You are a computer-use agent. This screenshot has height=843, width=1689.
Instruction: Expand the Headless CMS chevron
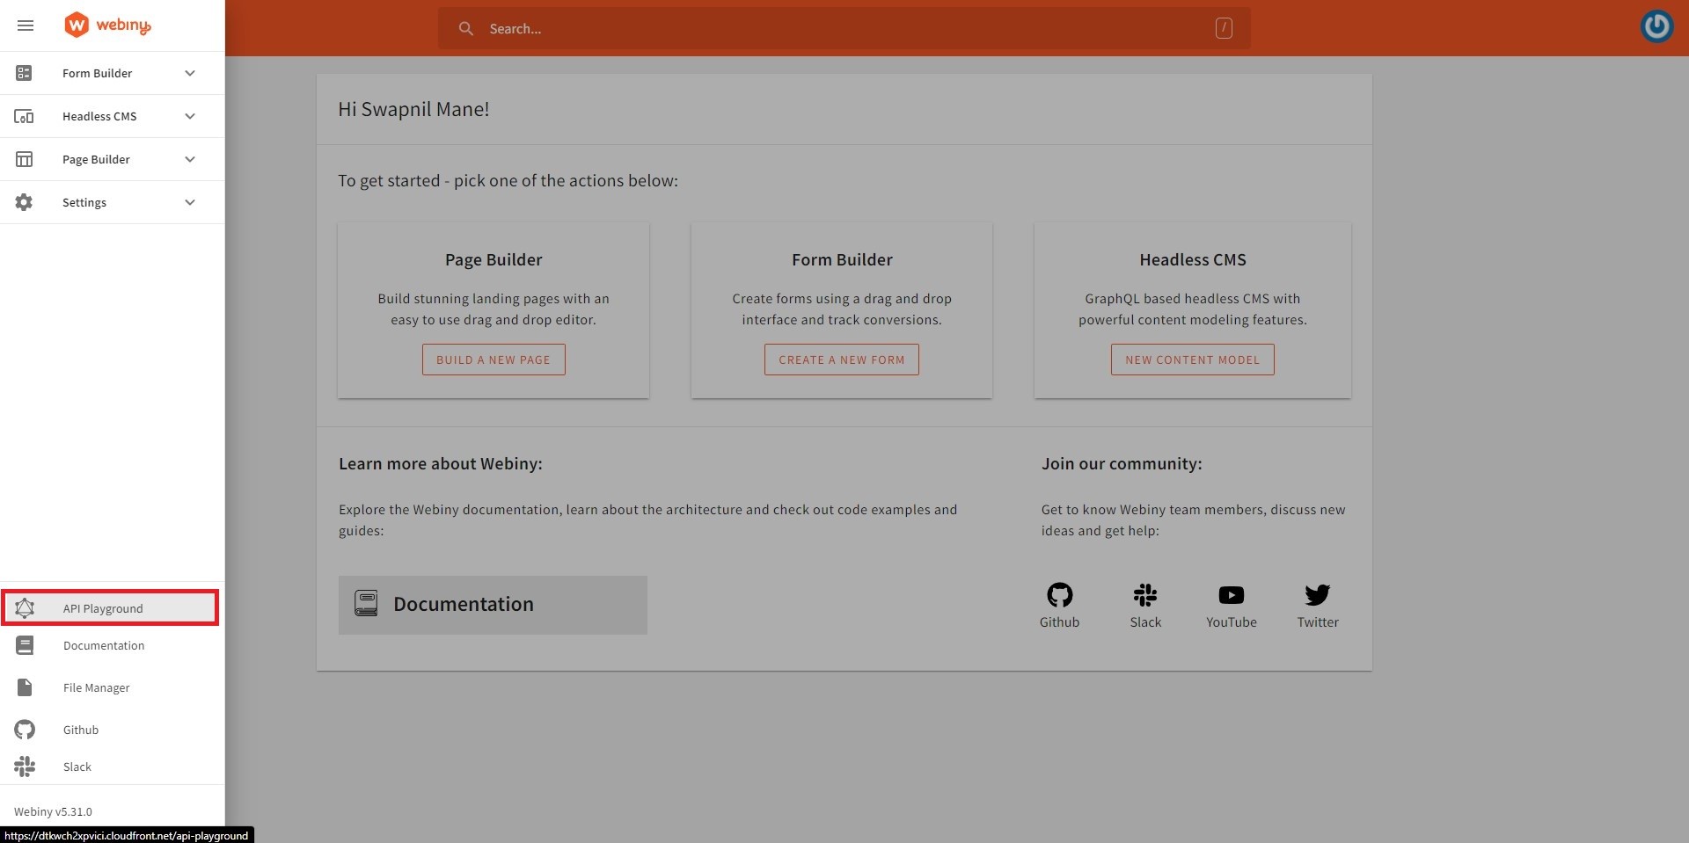pos(190,116)
